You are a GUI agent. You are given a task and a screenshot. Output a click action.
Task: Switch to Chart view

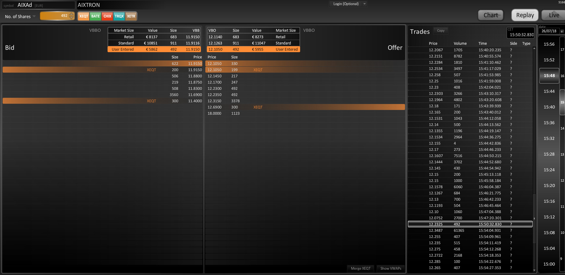click(x=491, y=15)
